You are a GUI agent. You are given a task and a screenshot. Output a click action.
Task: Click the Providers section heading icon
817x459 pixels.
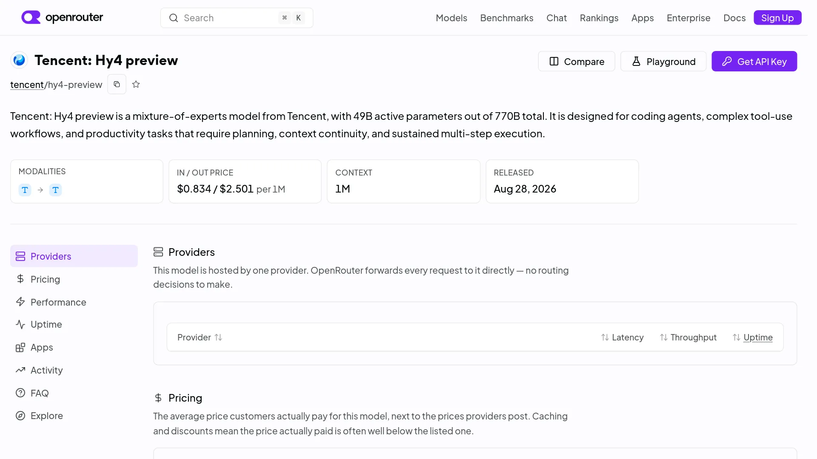(158, 252)
